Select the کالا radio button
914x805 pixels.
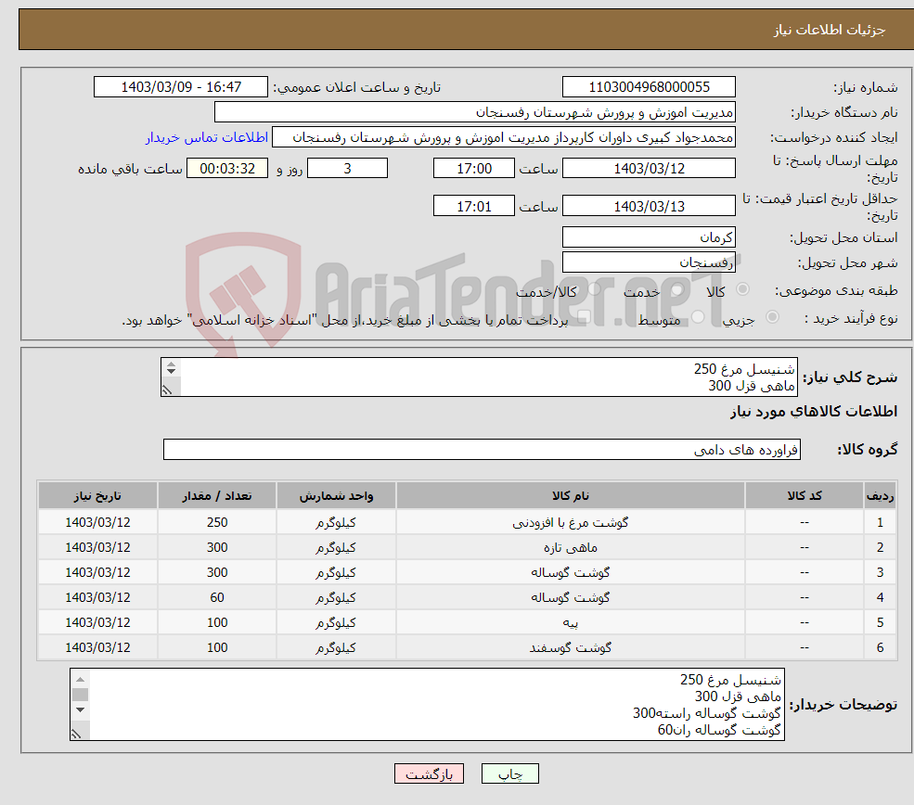742,289
